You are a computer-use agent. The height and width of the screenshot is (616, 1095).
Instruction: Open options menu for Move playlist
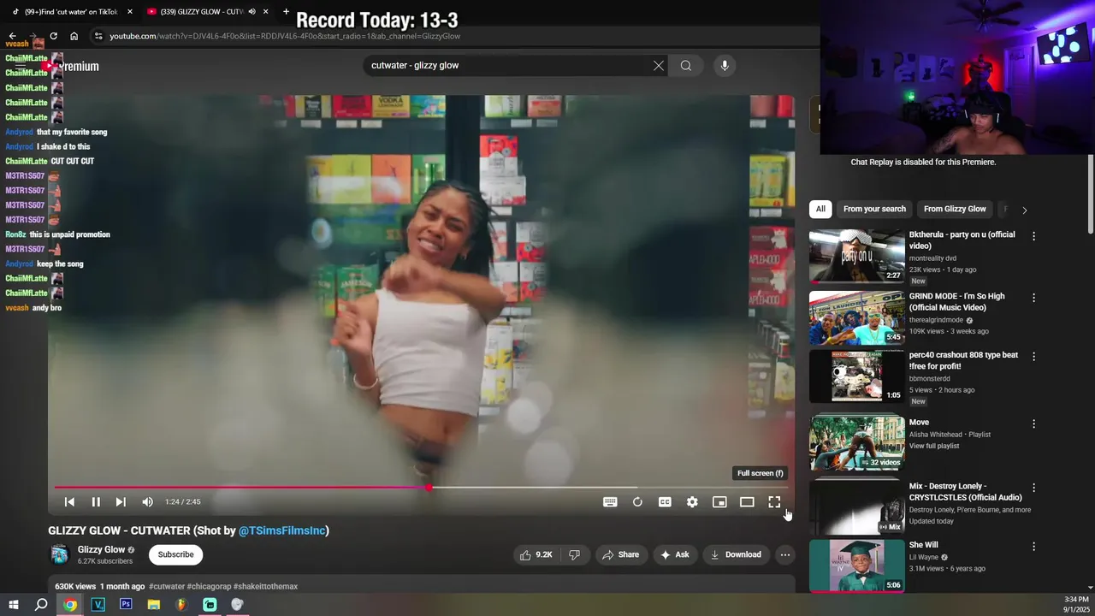tap(1033, 423)
